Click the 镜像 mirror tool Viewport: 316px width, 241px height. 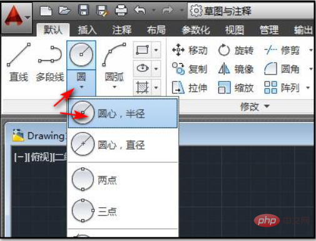click(236, 69)
